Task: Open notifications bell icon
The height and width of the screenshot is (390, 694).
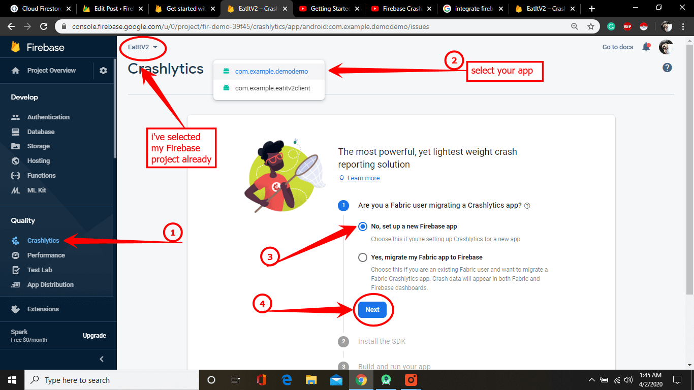Action: [646, 47]
